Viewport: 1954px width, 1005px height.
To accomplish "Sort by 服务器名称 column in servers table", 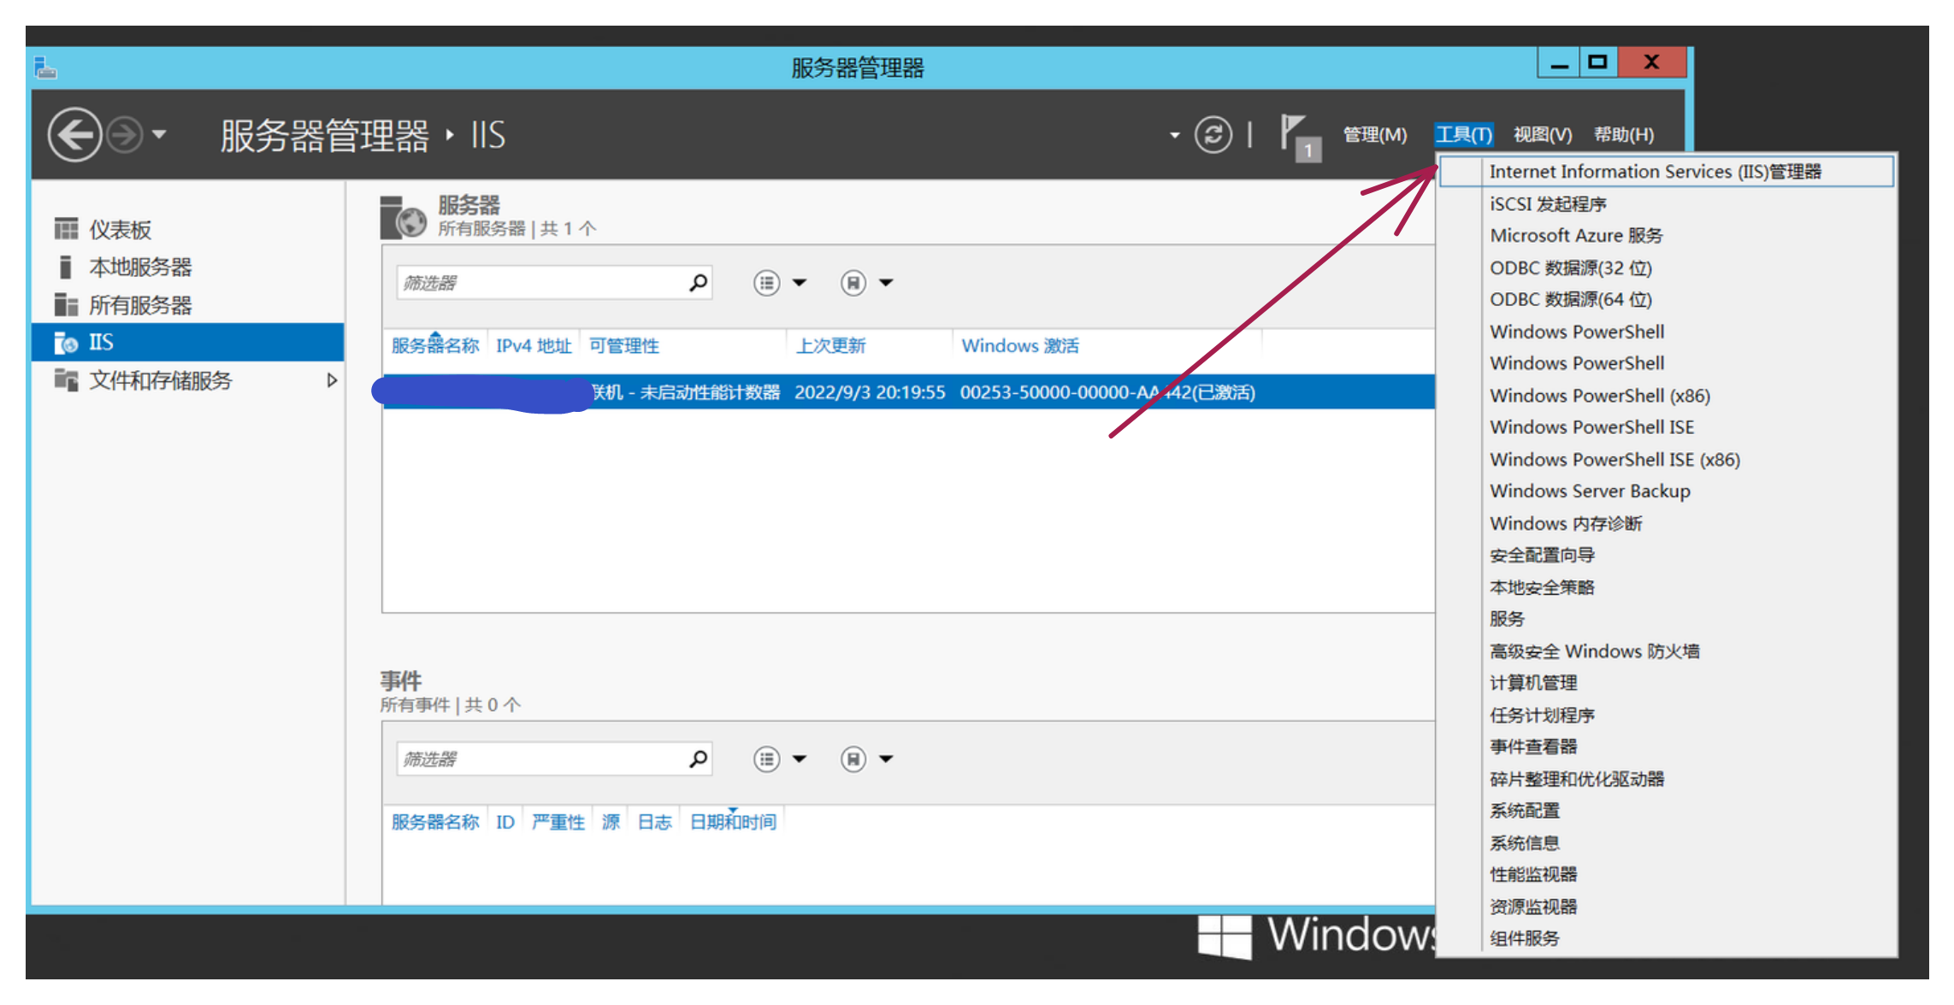I will click(x=435, y=345).
